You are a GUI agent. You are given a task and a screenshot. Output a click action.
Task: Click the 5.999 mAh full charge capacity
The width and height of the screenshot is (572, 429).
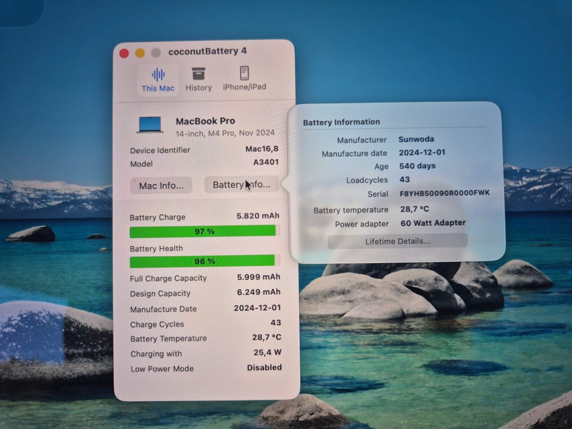(259, 277)
